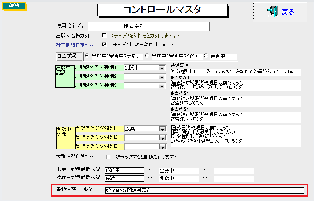The width and height of the screenshot is (314, 201).
Task: Choose the 審査中 radio option
Action: point(205,56)
